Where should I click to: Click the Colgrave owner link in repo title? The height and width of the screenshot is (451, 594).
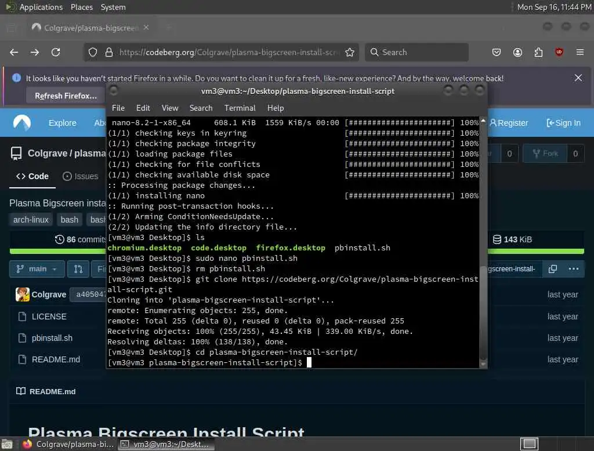click(x=48, y=154)
